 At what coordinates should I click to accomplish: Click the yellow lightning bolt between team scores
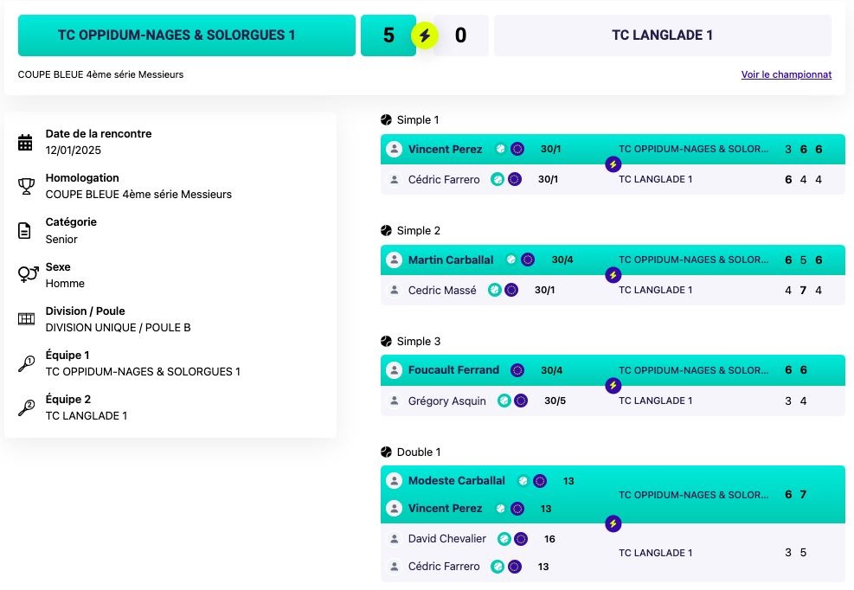(425, 35)
